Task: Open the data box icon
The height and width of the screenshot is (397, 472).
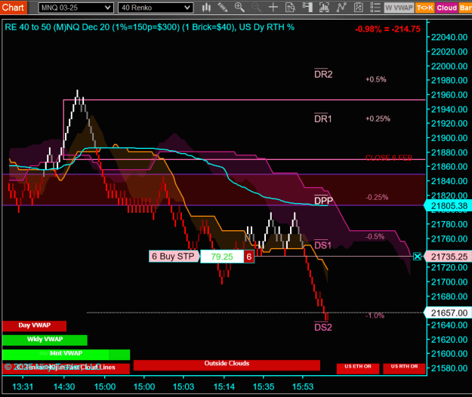Action: coord(290,8)
